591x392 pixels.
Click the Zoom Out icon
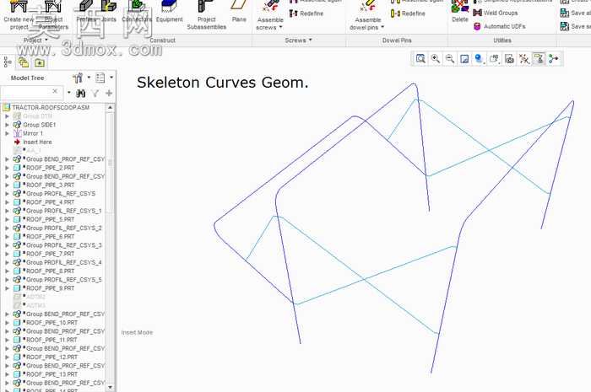coord(450,59)
